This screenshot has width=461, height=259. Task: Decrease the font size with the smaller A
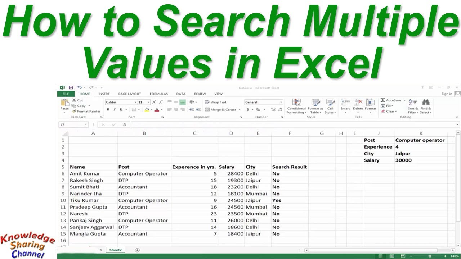tap(160, 102)
